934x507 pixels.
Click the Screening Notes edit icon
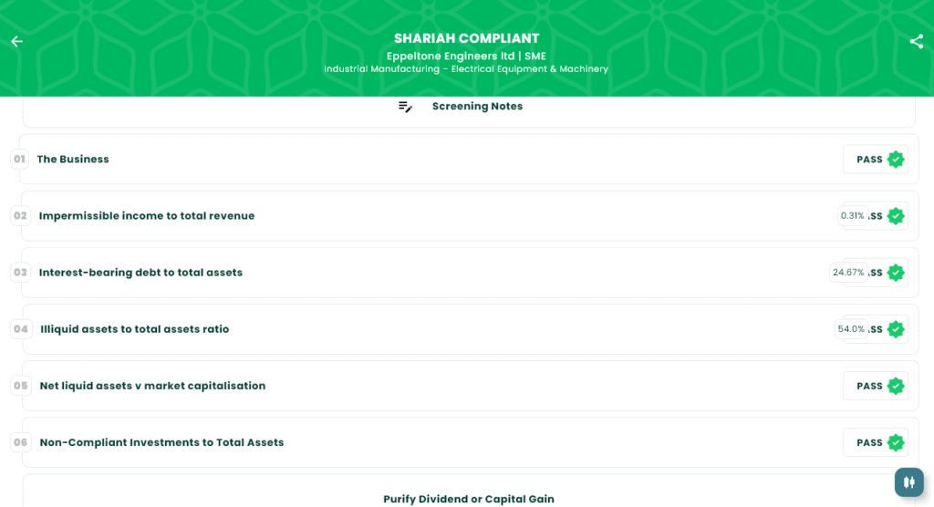(x=405, y=107)
